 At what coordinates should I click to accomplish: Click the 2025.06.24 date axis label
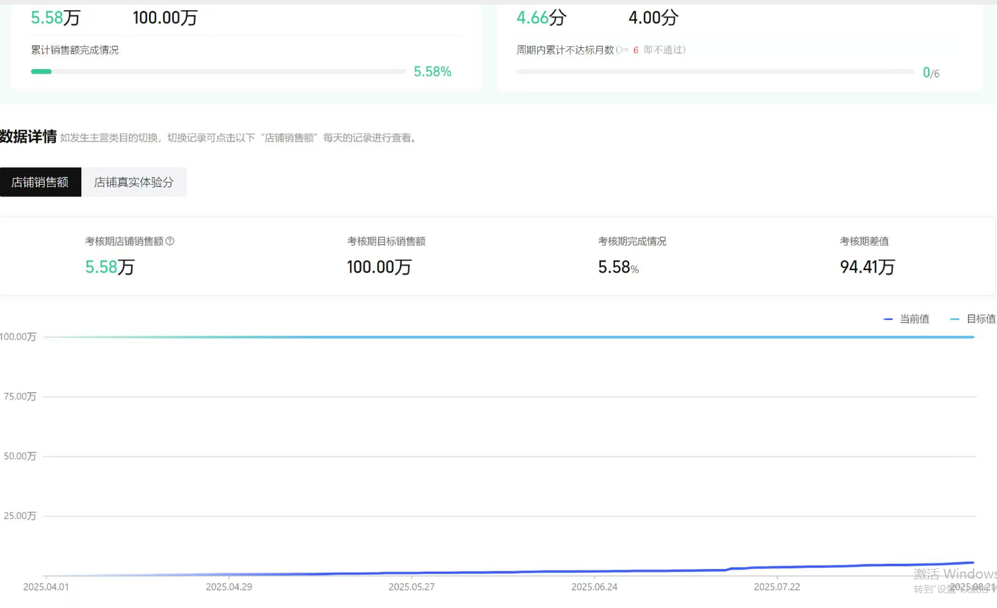coord(594,587)
